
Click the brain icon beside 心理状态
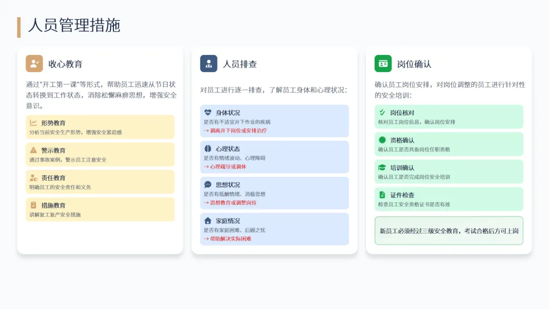207,148
